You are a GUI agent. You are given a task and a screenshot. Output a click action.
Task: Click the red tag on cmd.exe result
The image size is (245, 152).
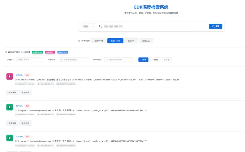point(27,75)
